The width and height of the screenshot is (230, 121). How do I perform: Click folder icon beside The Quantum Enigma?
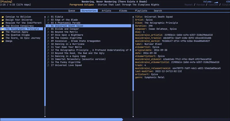pyautogui.click(x=3, y=35)
